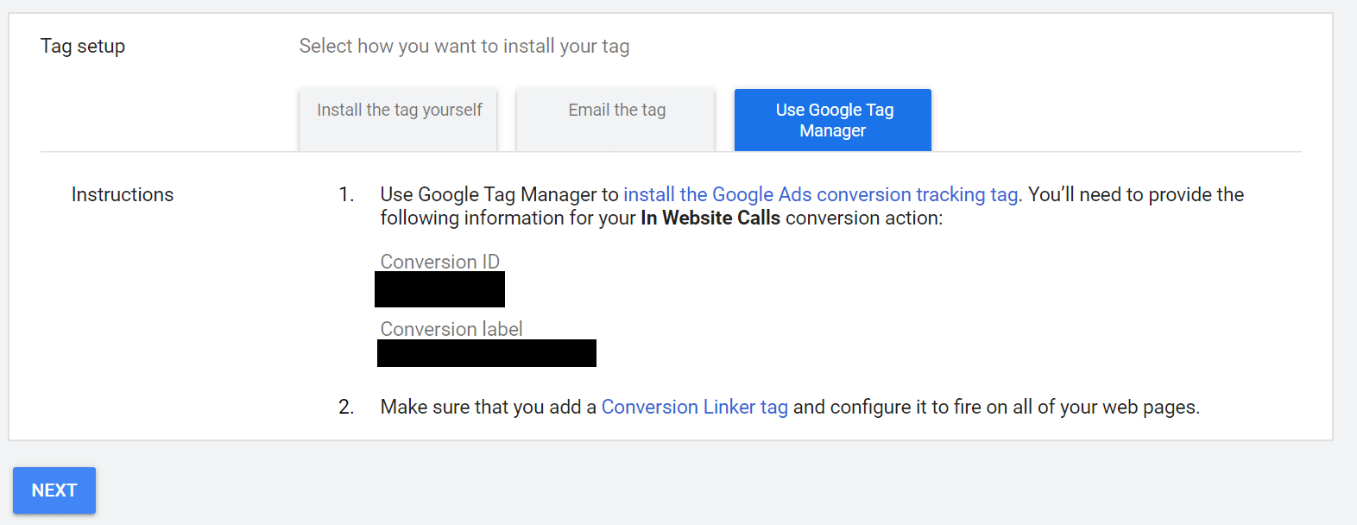Viewport: 1357px width, 525px height.
Task: Click the Instructions section label
Action: point(123,195)
